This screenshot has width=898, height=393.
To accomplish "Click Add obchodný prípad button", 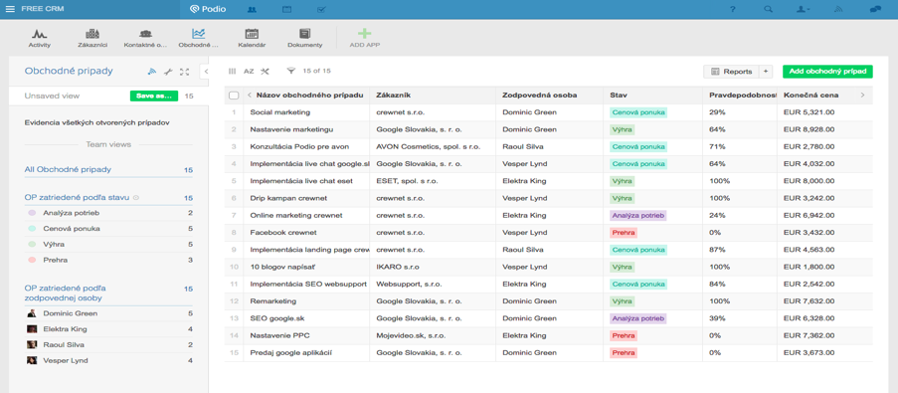I will pos(827,72).
